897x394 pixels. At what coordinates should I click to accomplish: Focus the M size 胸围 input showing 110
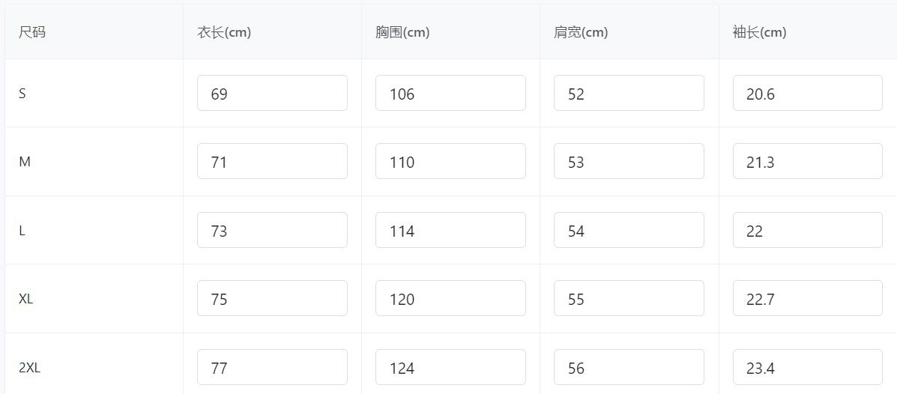(x=450, y=162)
